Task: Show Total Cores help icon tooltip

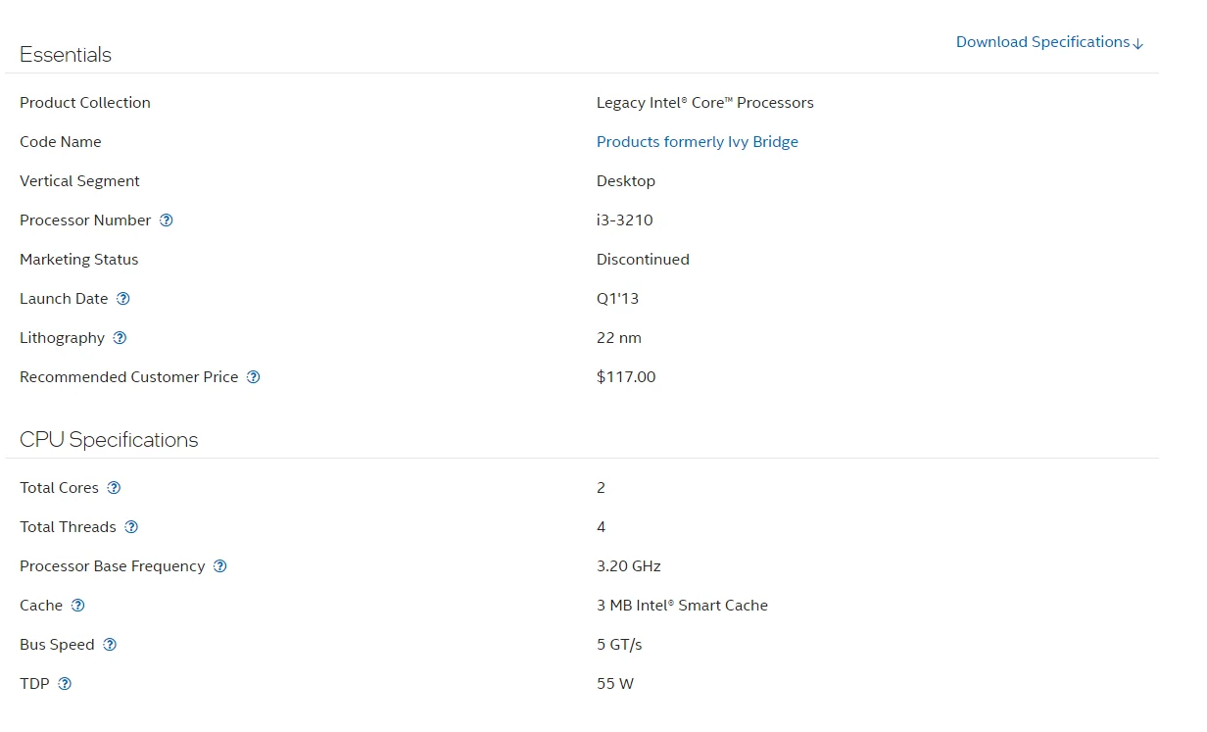Action: click(x=115, y=488)
